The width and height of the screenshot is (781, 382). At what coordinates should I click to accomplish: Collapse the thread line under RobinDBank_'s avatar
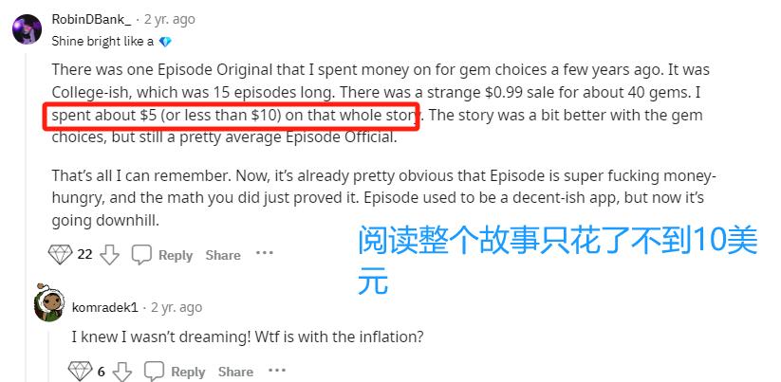(x=27, y=214)
